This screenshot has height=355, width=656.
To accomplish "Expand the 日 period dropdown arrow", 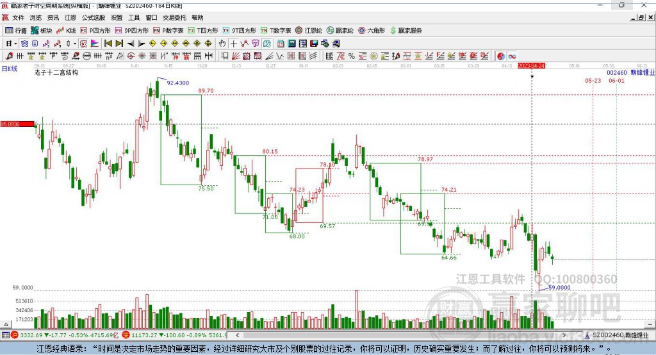I will tap(15, 44).
